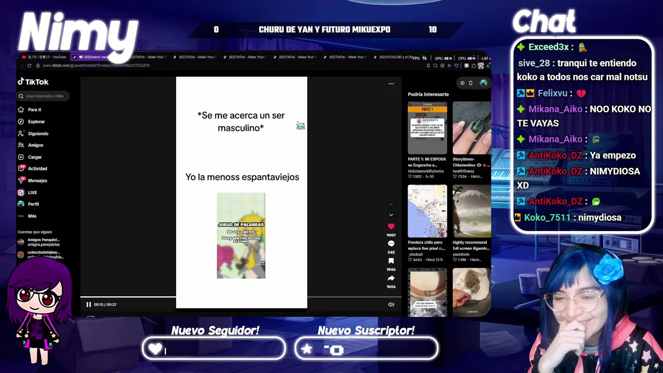The height and width of the screenshot is (373, 663).
Task: Open Amigos in TikTok sidebar
Action: click(x=31, y=145)
